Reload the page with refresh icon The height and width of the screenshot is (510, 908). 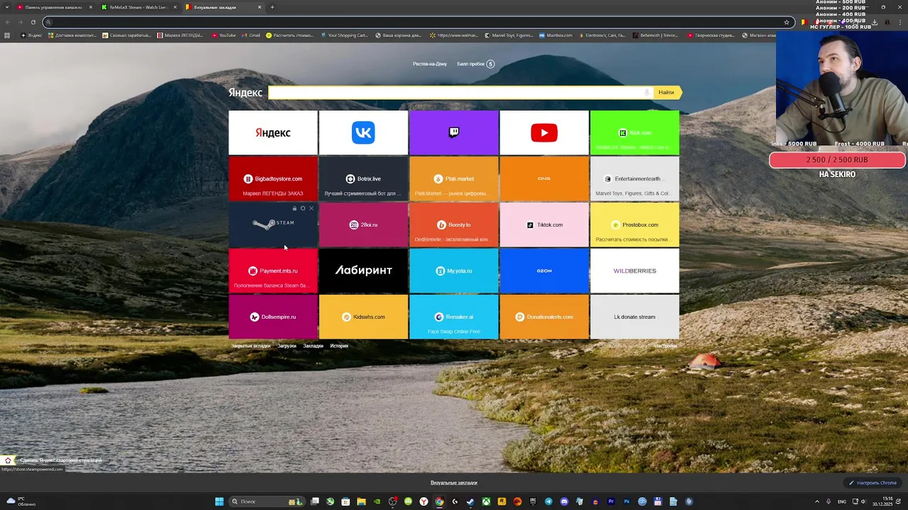click(33, 22)
